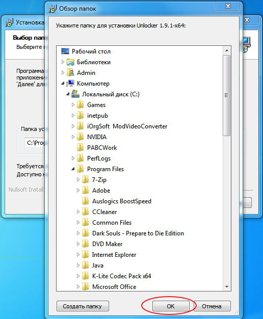Image resolution: width=263 pixels, height=319 pixels.
Task: Click install path field in Установка window
Action: click(x=35, y=143)
